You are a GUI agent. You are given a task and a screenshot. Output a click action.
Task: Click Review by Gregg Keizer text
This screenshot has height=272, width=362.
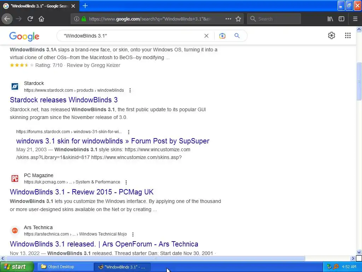click(93, 65)
